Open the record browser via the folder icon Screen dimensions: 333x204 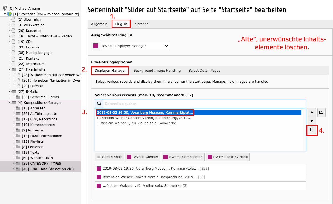coord(321,112)
